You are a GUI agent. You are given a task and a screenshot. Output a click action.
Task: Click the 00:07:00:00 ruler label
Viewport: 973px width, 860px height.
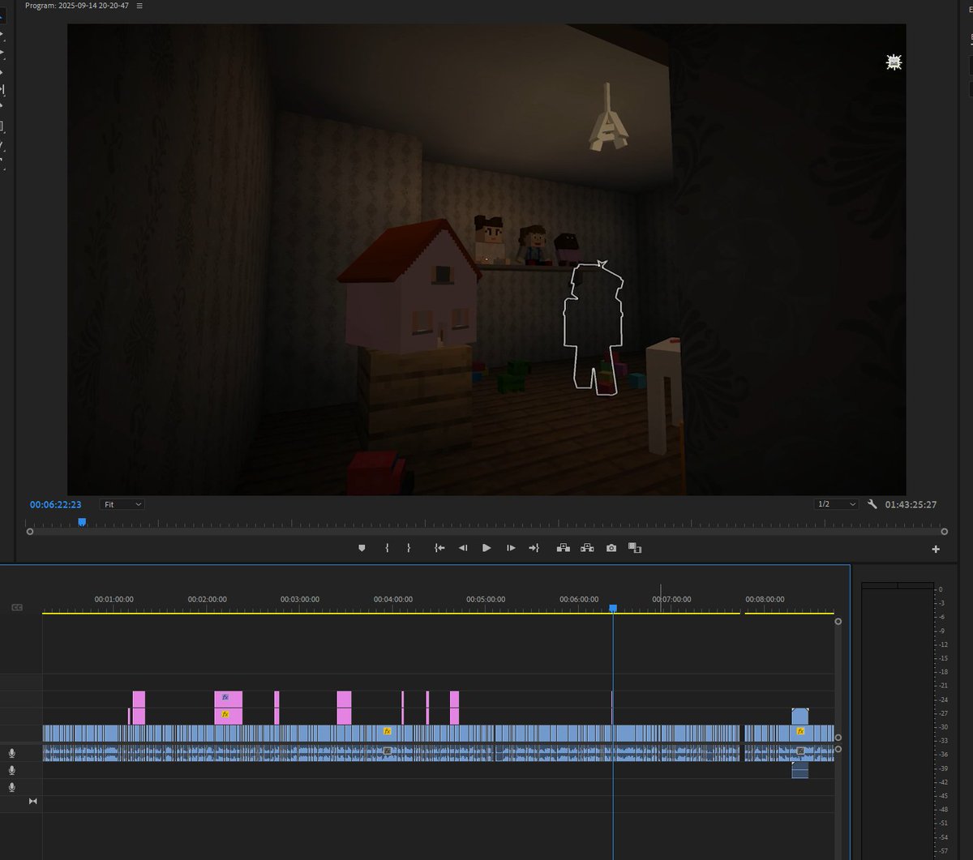(x=672, y=600)
